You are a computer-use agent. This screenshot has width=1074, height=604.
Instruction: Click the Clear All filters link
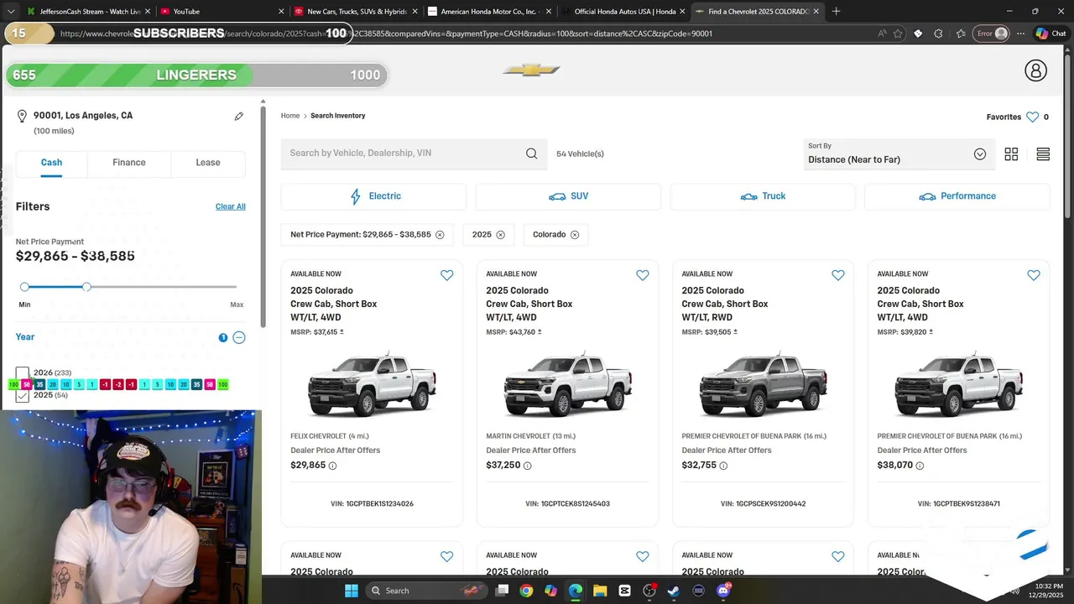pos(231,206)
